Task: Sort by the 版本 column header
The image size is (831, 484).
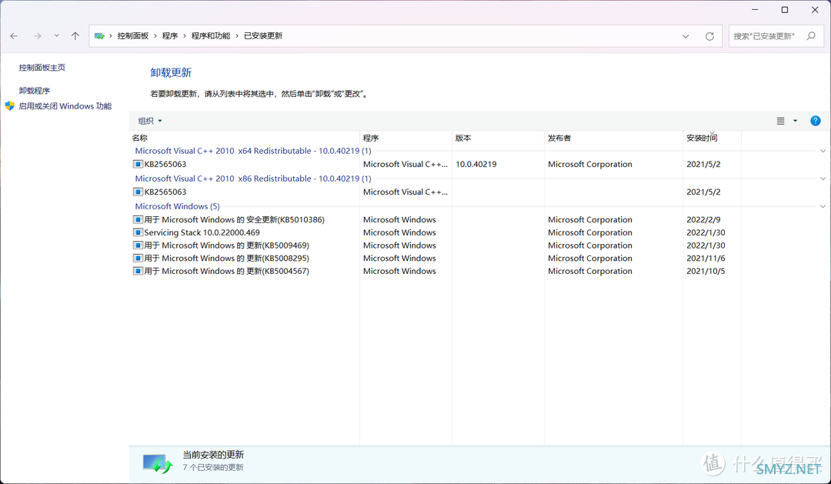Action: (498, 138)
